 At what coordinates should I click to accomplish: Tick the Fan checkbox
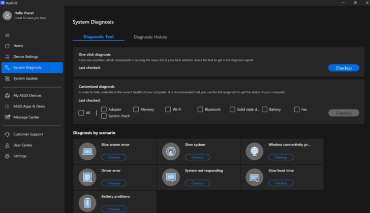[x=297, y=110]
